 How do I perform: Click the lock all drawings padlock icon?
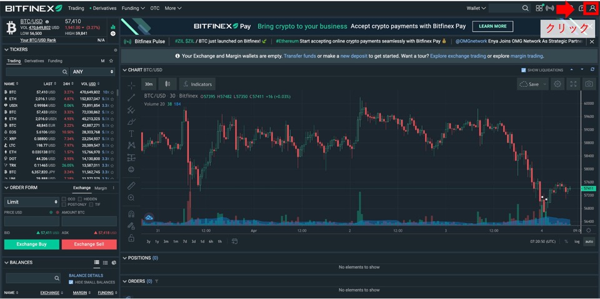click(x=131, y=238)
